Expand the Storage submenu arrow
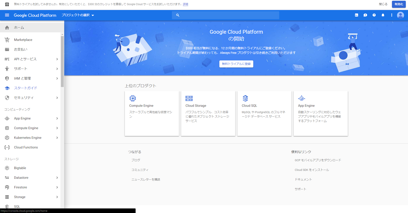 (x=57, y=197)
